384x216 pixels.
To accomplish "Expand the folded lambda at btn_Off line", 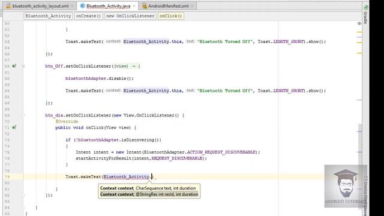I will 23,66.
